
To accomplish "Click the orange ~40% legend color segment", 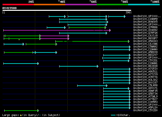I will click(50, 5).
